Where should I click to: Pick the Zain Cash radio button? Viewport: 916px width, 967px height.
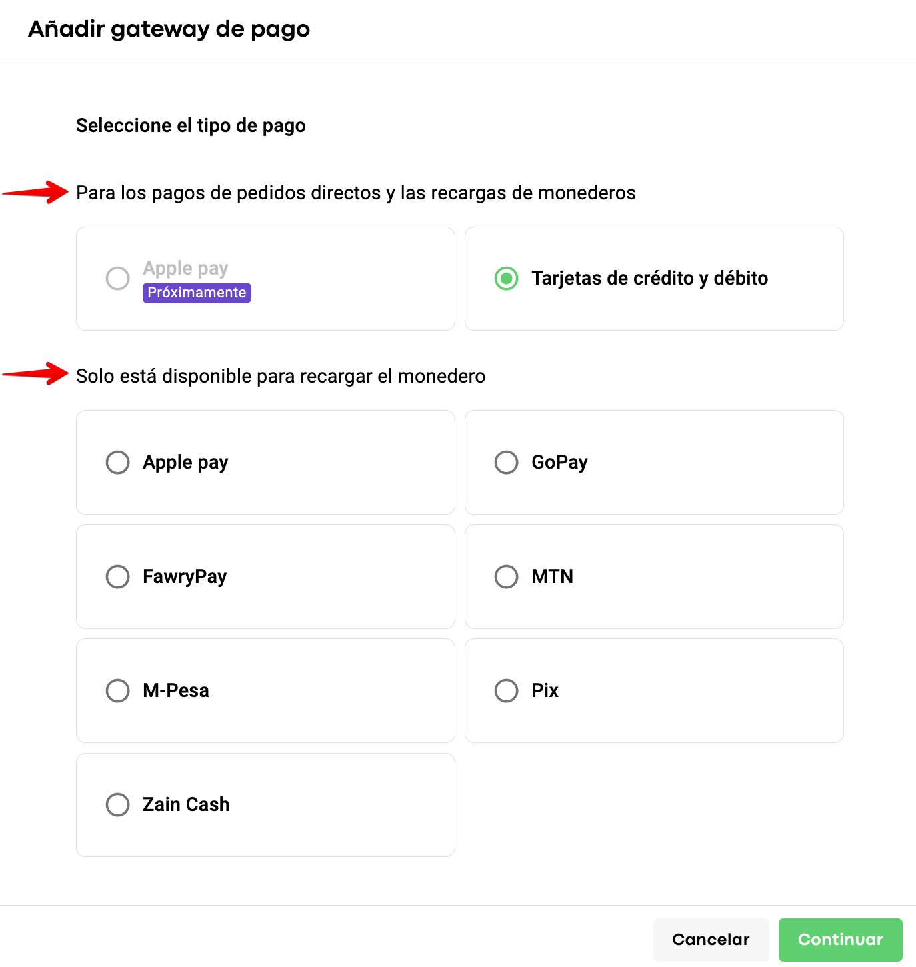click(118, 804)
